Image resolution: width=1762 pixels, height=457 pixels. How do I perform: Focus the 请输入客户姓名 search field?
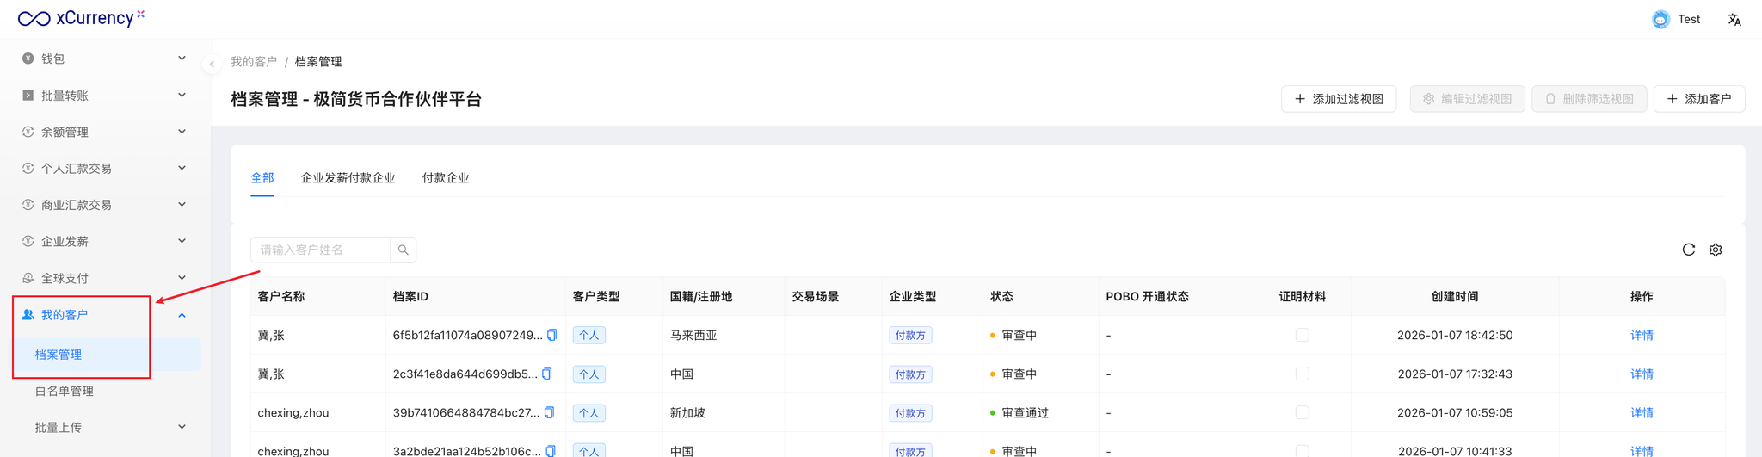(x=320, y=250)
